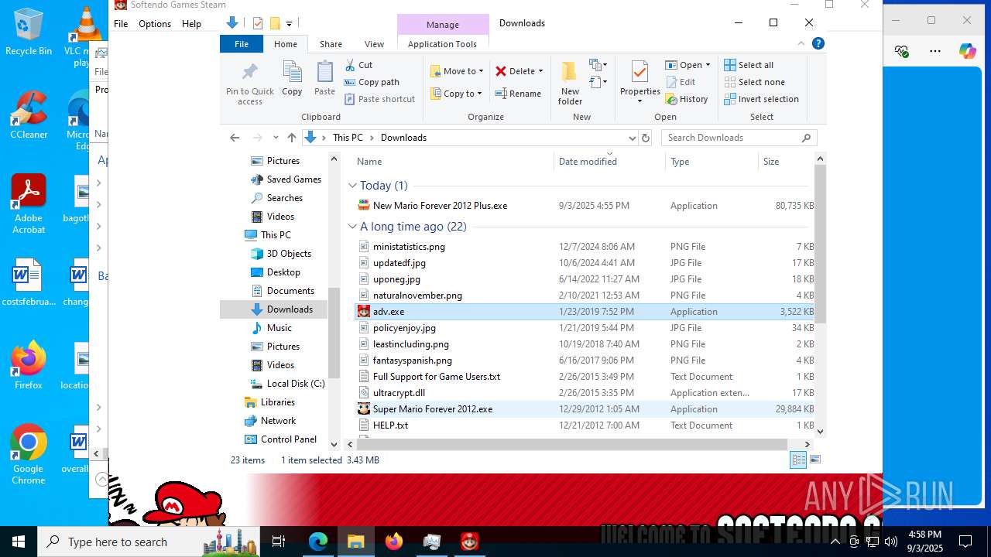This screenshot has height=557, width=991.
Task: Open Options menu in Softendo window
Action: (x=155, y=24)
